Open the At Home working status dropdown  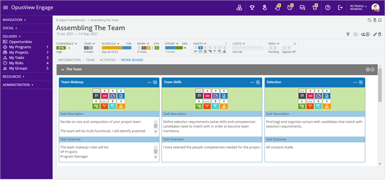click(x=359, y=7)
